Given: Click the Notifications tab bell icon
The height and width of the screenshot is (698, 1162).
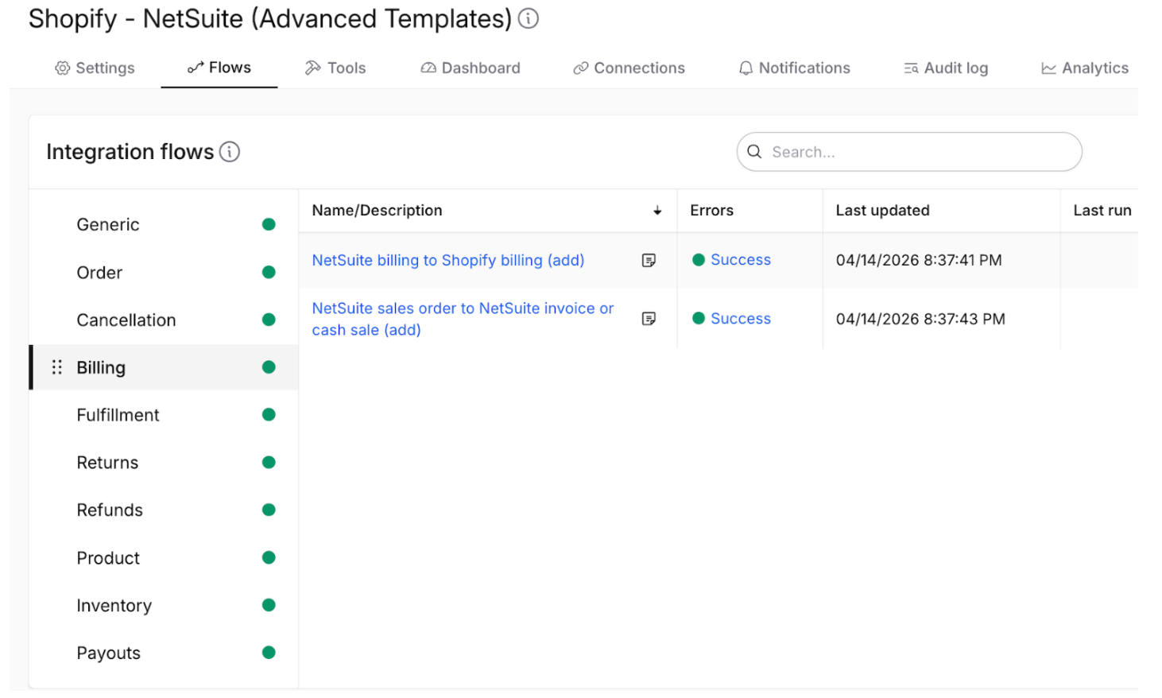Looking at the screenshot, I should [746, 68].
